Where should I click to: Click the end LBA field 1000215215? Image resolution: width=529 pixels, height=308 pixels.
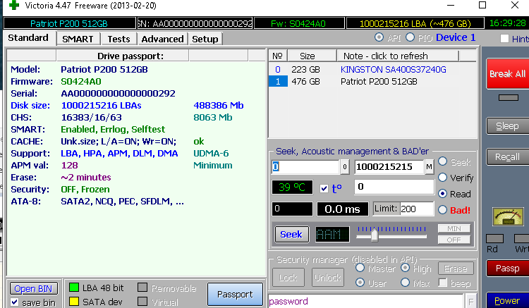click(x=389, y=167)
